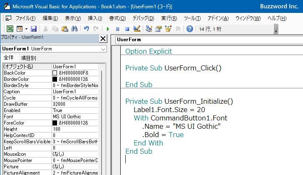Open the Project Explorer icon
Screen dimensions: 303x175
tap(149, 29)
